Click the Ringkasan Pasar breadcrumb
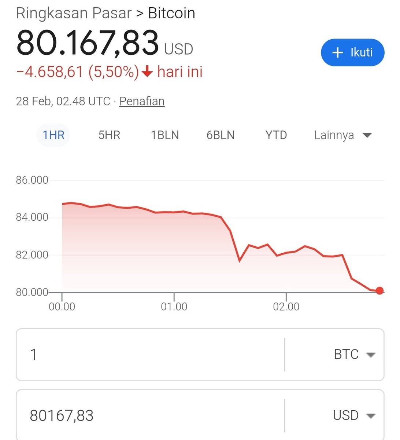Viewport: 400px width, 440px height. point(74,13)
